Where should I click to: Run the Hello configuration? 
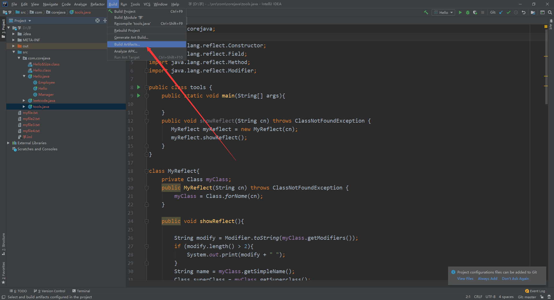(x=461, y=12)
